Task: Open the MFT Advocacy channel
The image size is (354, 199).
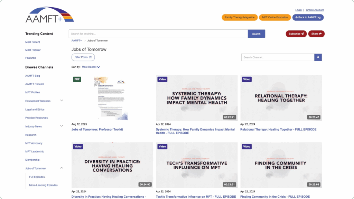Action: point(34,143)
